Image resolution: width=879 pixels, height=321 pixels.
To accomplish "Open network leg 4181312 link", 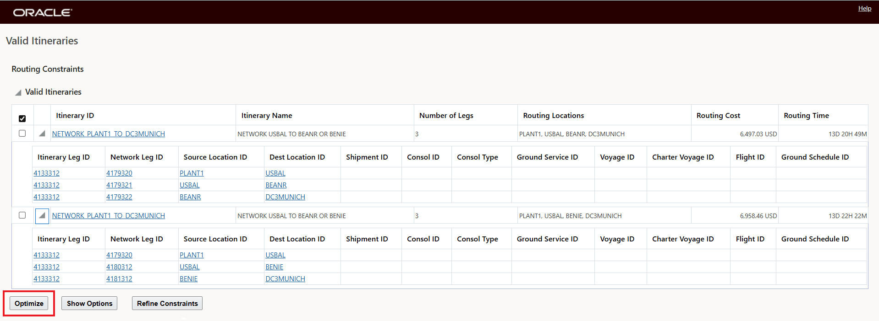I will click(x=119, y=279).
